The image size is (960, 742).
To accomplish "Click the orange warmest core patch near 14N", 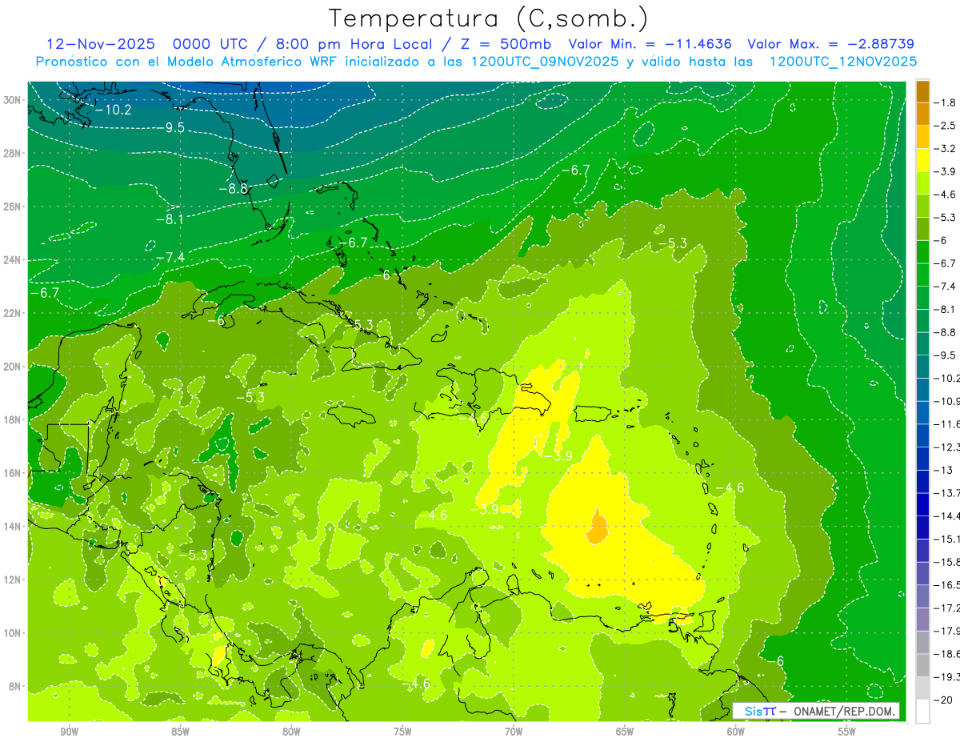I will pyautogui.click(x=597, y=527).
